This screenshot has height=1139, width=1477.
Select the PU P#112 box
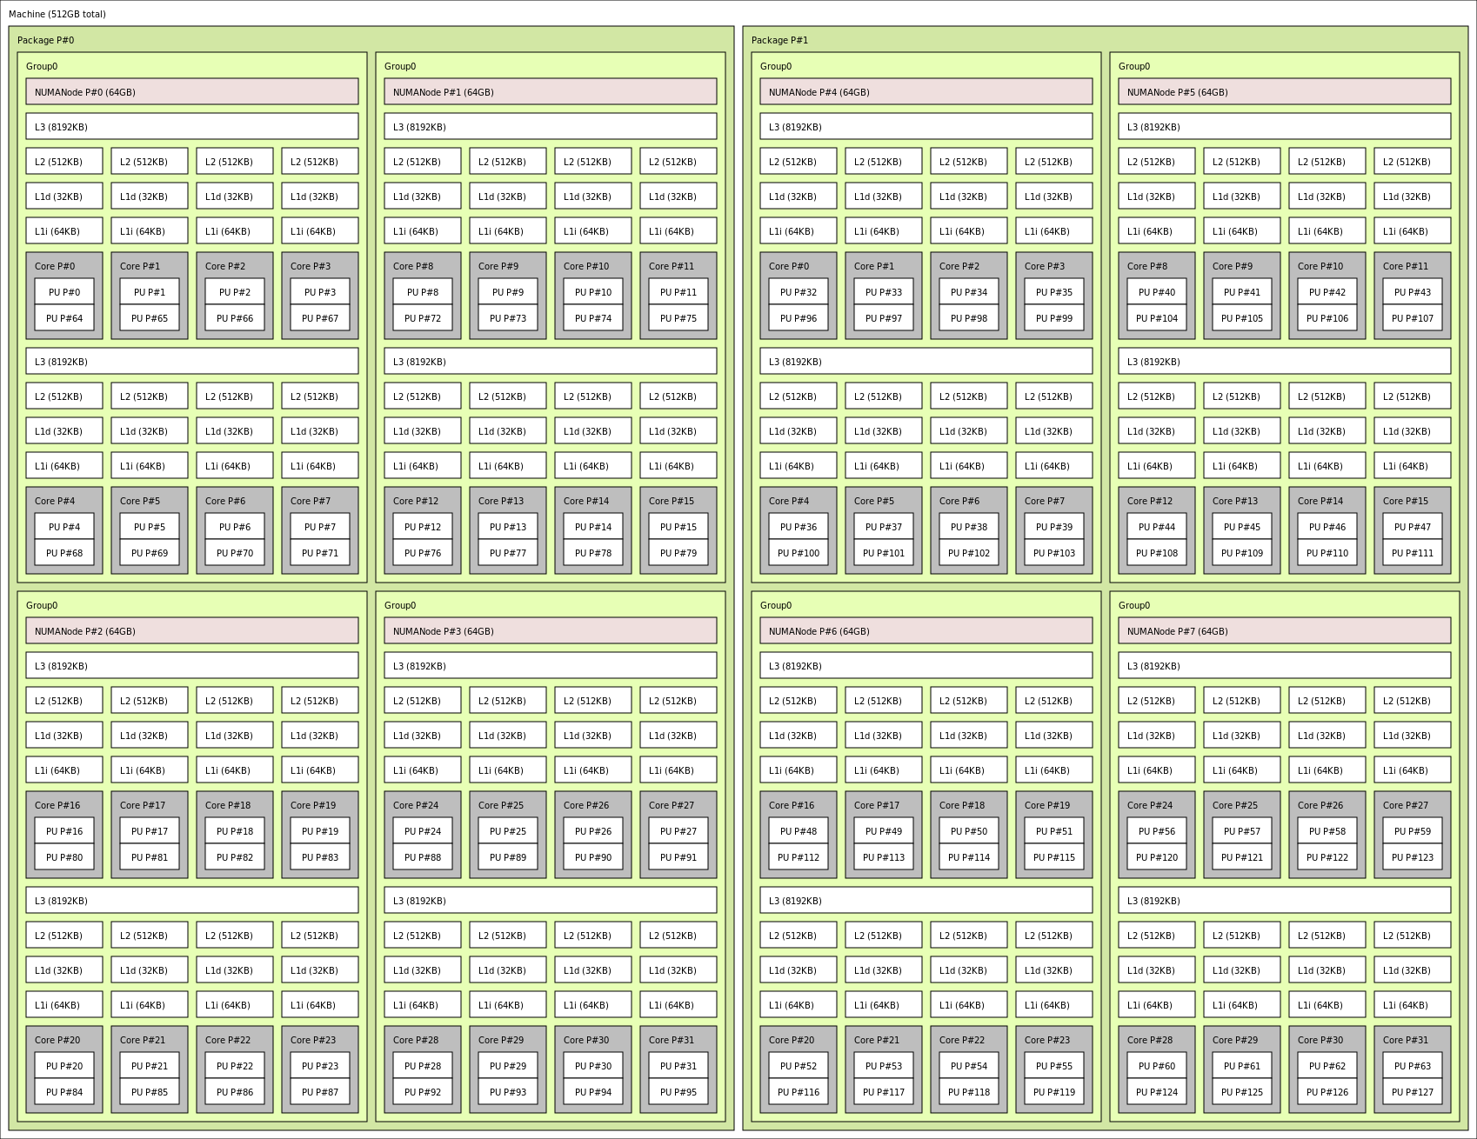pyautogui.click(x=798, y=857)
